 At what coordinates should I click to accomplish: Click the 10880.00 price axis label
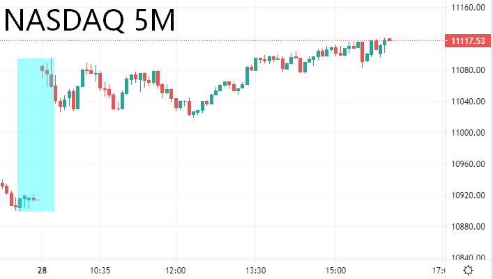(468, 227)
